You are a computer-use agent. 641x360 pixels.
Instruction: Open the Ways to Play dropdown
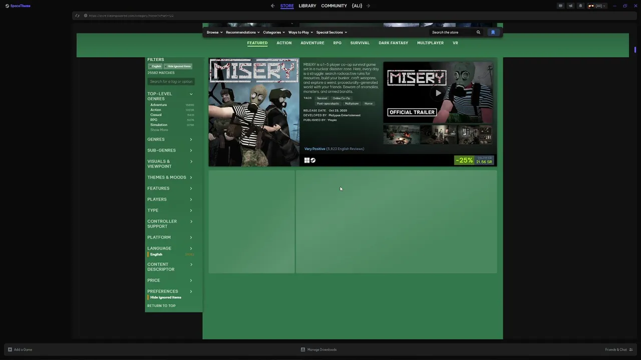(x=300, y=32)
